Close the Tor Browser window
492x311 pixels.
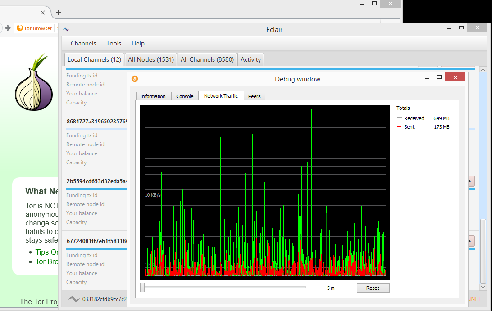[390, 4]
